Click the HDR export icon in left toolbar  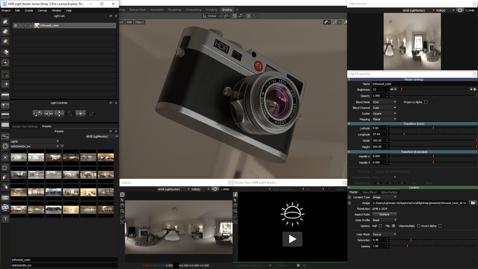coord(5,198)
